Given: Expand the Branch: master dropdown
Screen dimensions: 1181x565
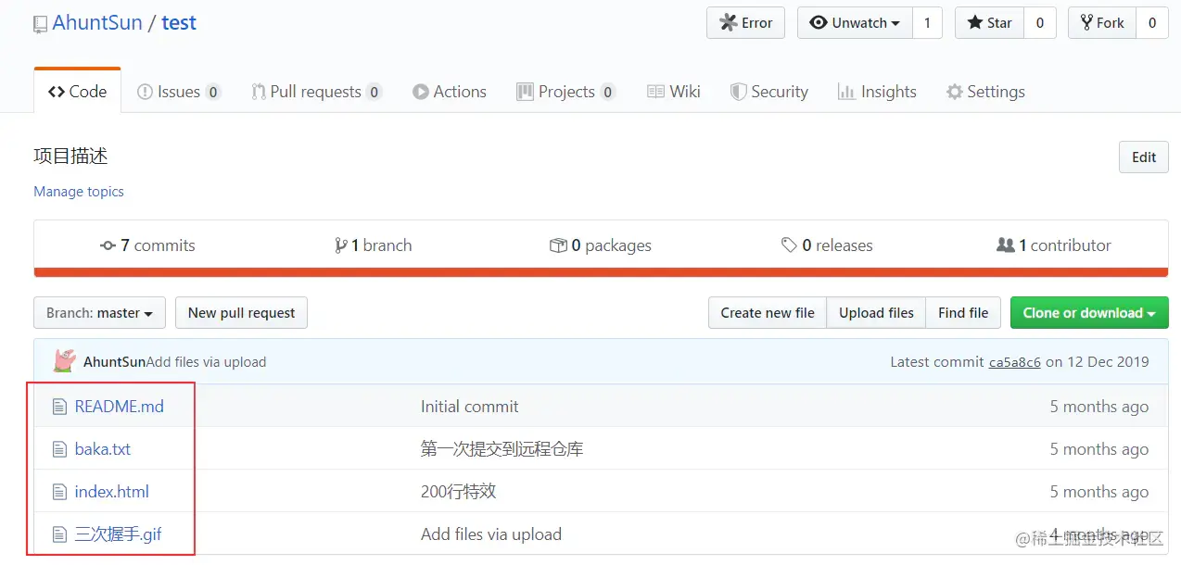Looking at the screenshot, I should coord(99,313).
